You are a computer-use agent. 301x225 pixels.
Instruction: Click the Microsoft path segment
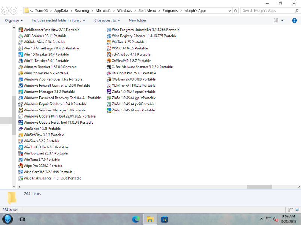coord(103,11)
